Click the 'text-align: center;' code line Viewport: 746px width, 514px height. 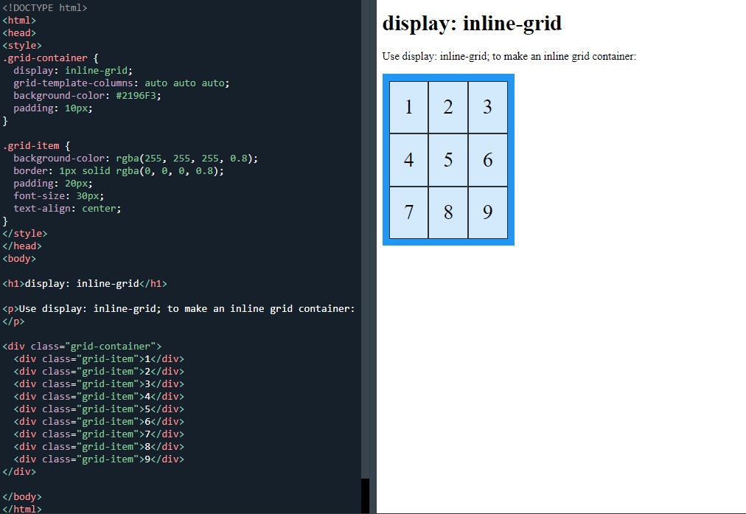(67, 209)
